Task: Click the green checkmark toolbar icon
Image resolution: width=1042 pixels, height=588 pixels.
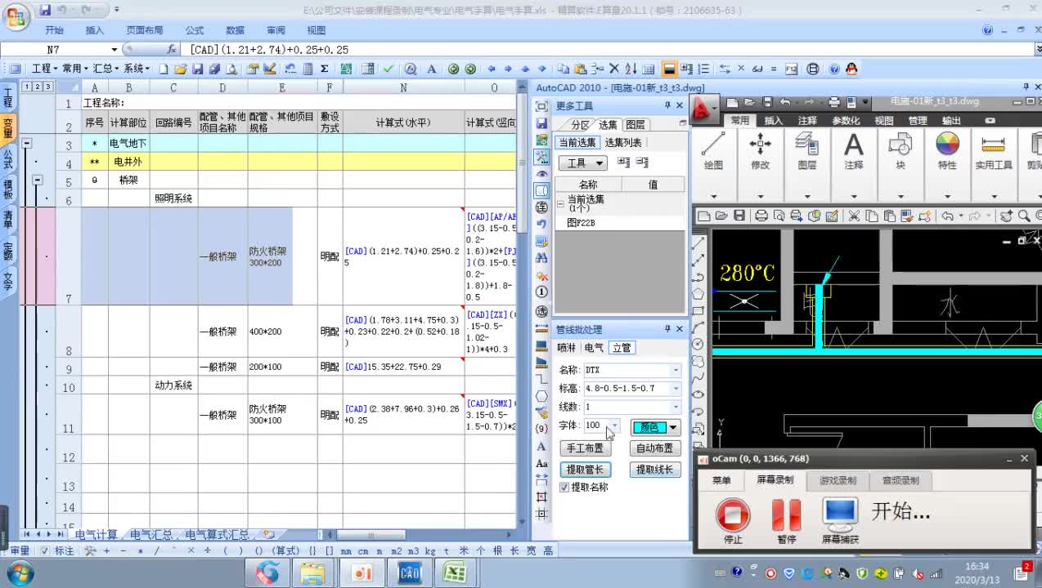Action: pyautogui.click(x=389, y=69)
